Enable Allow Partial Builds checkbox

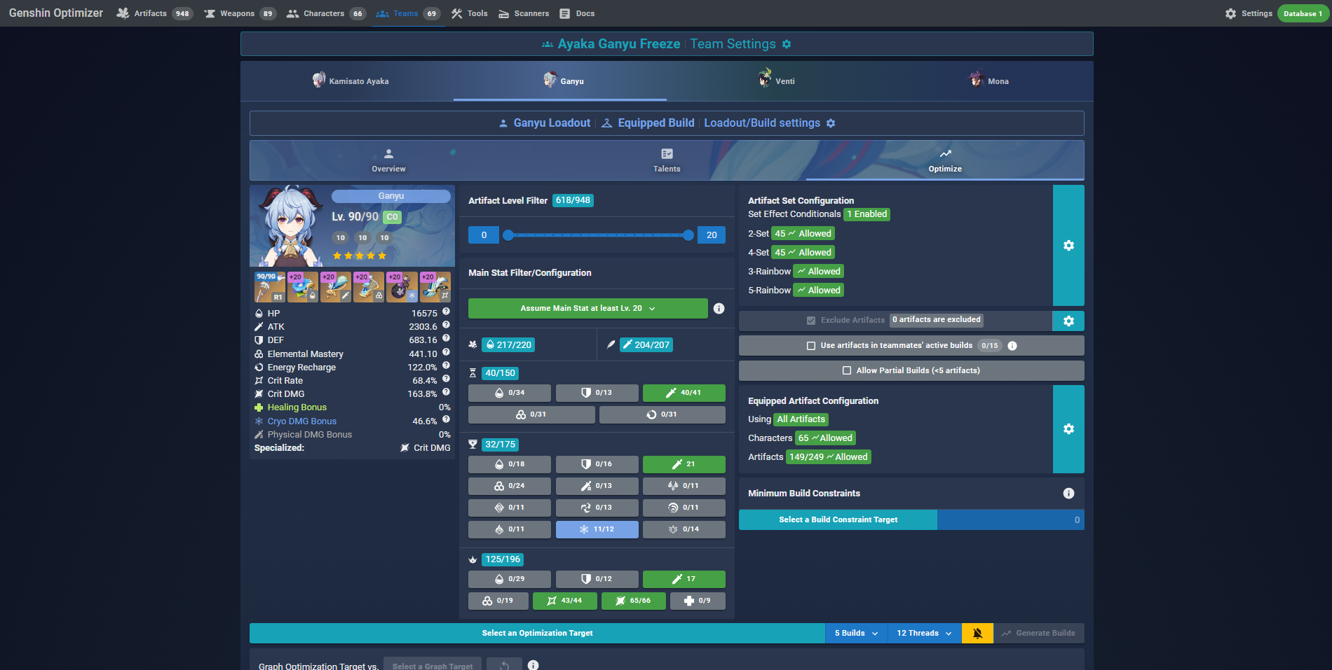[847, 370]
